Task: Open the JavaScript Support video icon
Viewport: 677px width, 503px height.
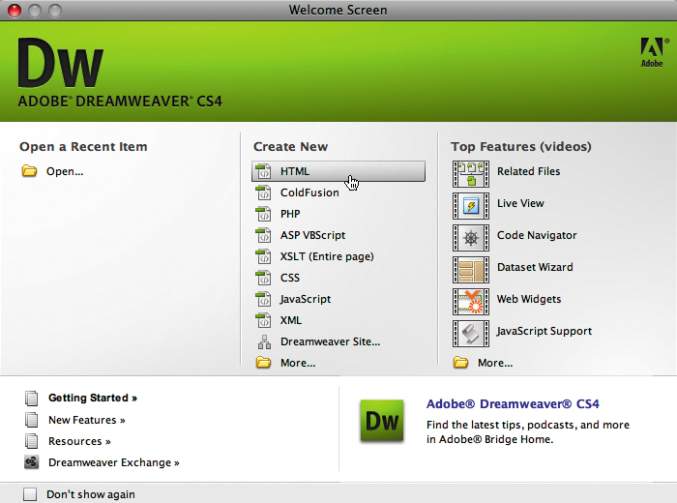Action: coord(471,333)
